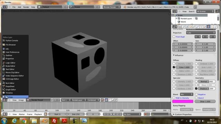This screenshot has width=221, height=124.
Task: Enable Stencil checkbox
Action: 196,98
